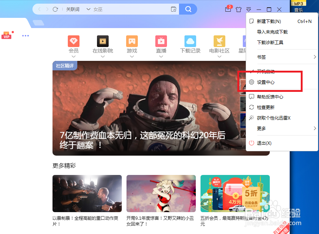Toggle the 开机启动 checked option
This screenshot has width=319, height=234.
(x=282, y=71)
